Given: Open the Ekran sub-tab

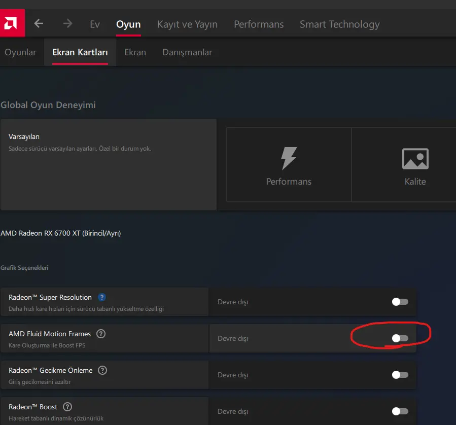Looking at the screenshot, I should coord(135,52).
